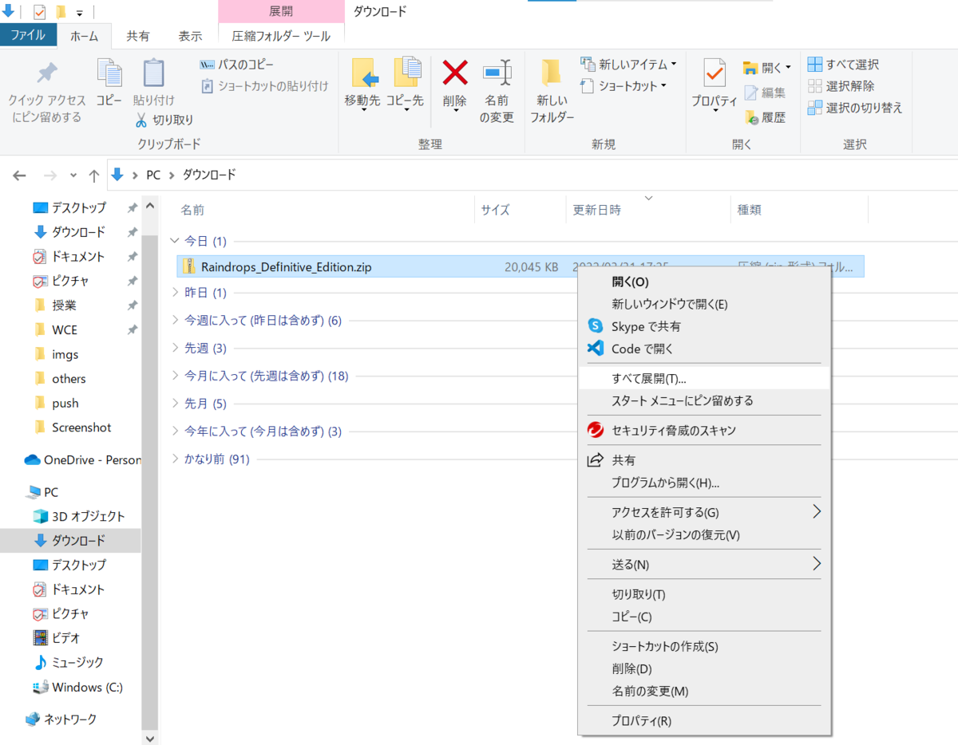Expand アクセスを許可する(G) submenu
Screen dimensions: 958x745
pyautogui.click(x=703, y=512)
